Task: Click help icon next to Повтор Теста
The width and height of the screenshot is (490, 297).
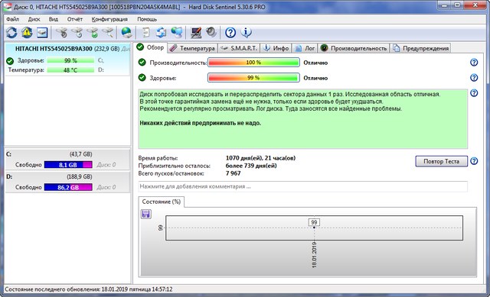Action: [474, 161]
